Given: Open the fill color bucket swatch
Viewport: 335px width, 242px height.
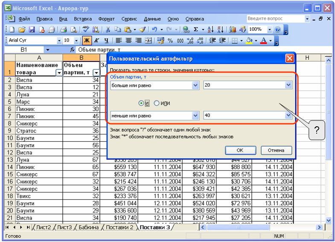Looking at the screenshot, I should pyautogui.click(x=249, y=41).
